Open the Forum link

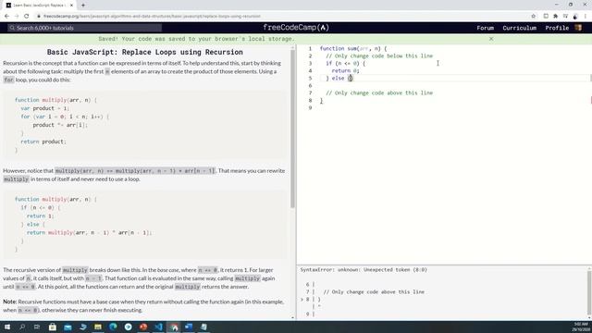[x=485, y=28]
